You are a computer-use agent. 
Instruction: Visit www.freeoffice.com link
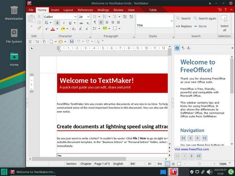(192, 149)
